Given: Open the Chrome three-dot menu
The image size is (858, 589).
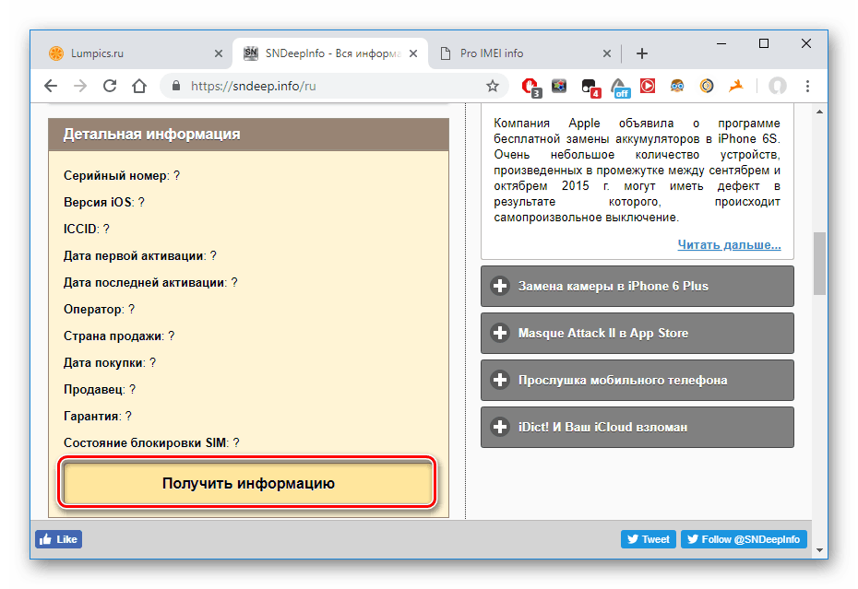Looking at the screenshot, I should point(807,86).
